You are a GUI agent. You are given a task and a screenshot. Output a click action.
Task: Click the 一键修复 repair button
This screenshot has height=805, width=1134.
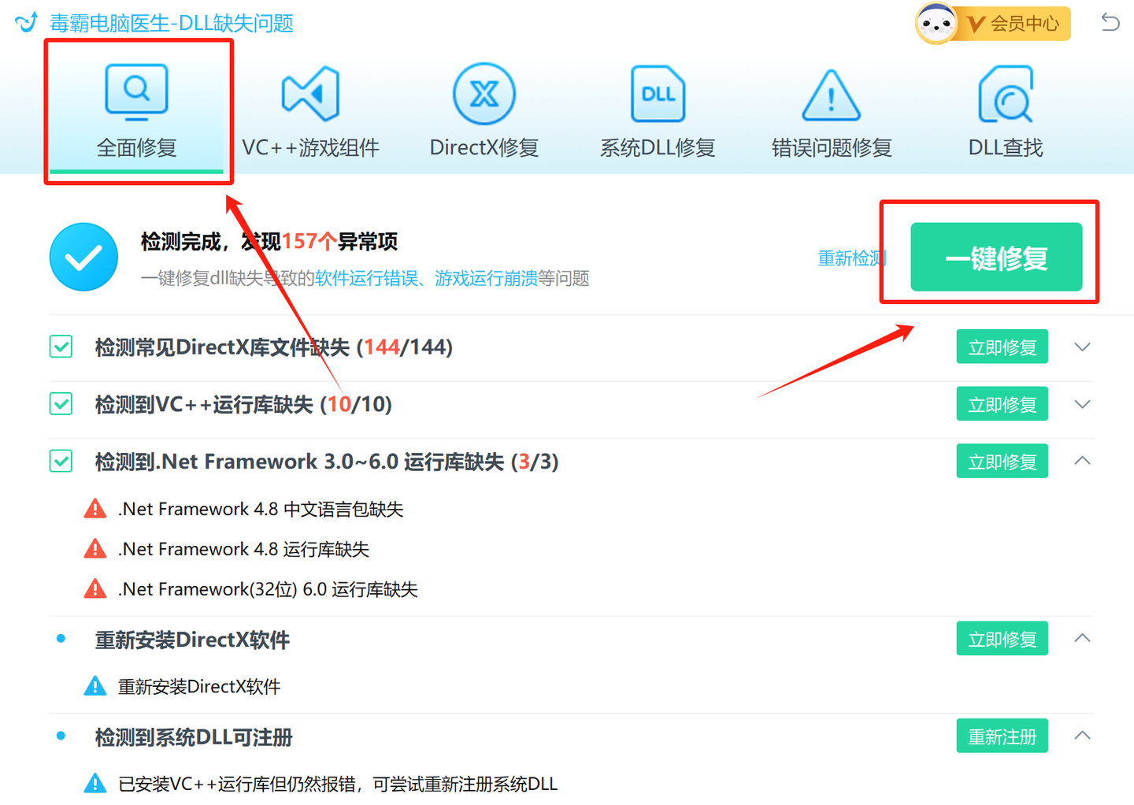[x=996, y=257]
